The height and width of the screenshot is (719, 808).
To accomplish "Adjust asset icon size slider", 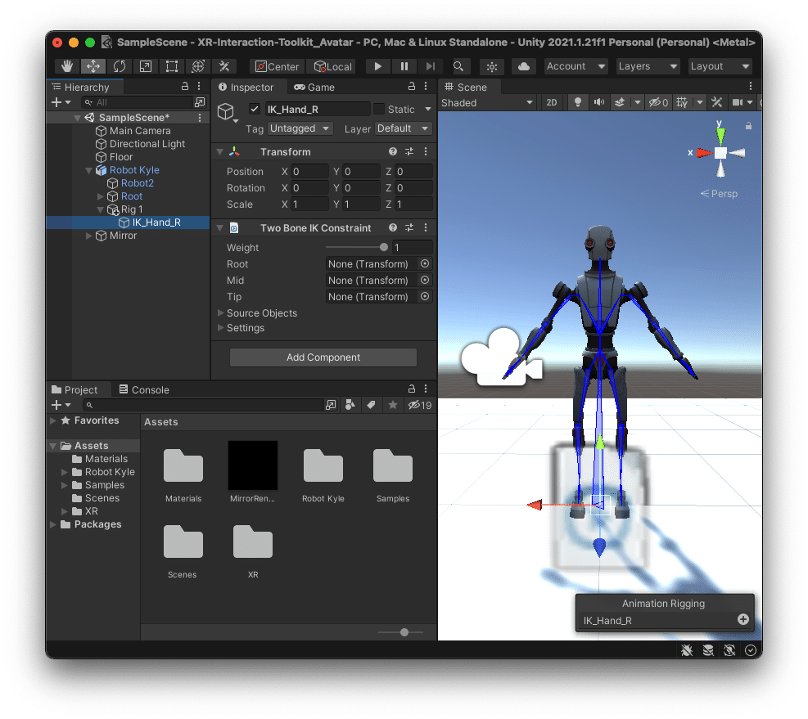I will click(x=404, y=632).
